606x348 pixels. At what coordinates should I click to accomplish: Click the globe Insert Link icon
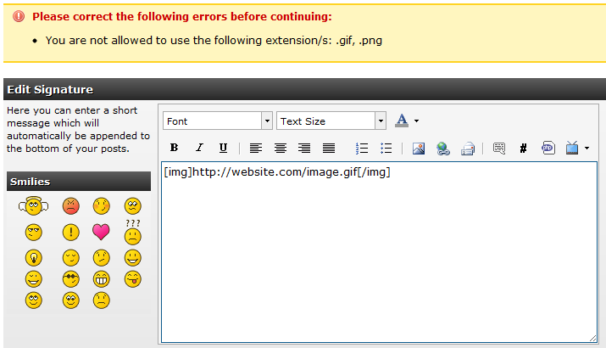click(x=443, y=149)
